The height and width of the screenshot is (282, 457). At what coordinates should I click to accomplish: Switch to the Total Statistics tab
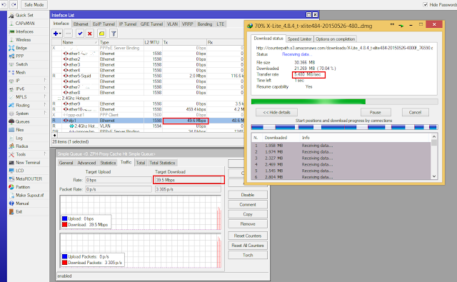click(162, 163)
